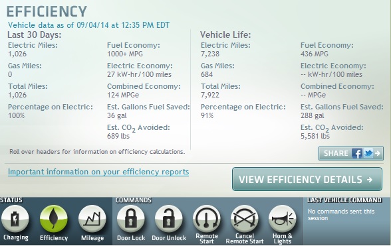Image resolution: width=391 pixels, height=246 pixels.
Task: Click the Vehicle Life Electric Miles header
Action: coord(225,45)
